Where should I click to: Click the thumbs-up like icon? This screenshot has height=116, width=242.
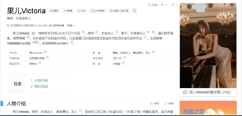tap(162, 5)
